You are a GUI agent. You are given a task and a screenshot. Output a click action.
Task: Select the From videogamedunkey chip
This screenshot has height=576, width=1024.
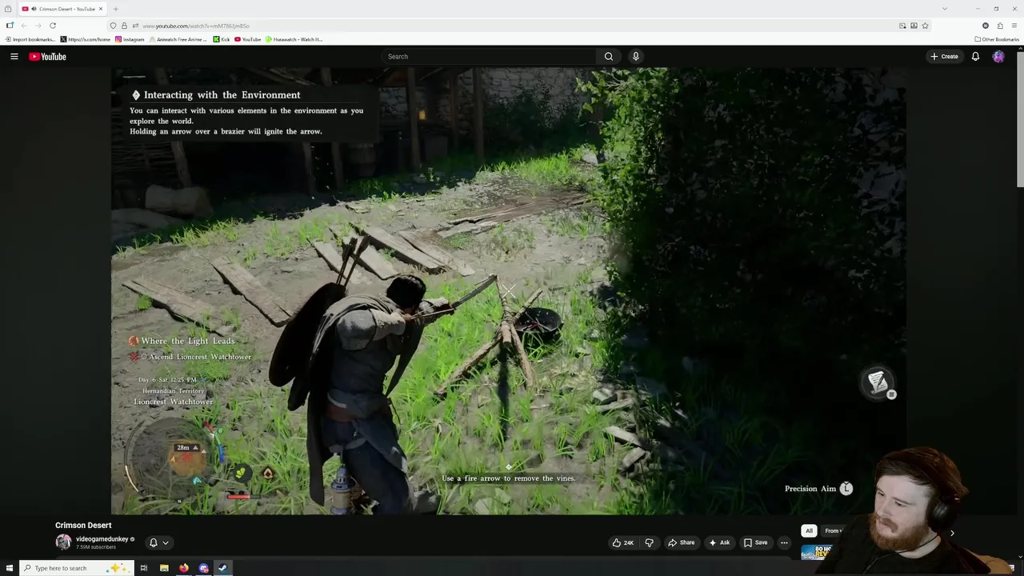tap(833, 530)
